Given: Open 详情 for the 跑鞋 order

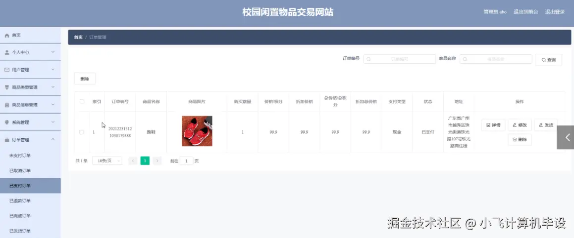Looking at the screenshot, I should 493,125.
